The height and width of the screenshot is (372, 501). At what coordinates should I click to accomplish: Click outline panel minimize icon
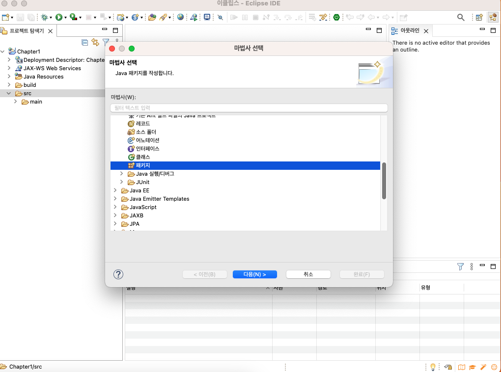pyautogui.click(x=482, y=29)
